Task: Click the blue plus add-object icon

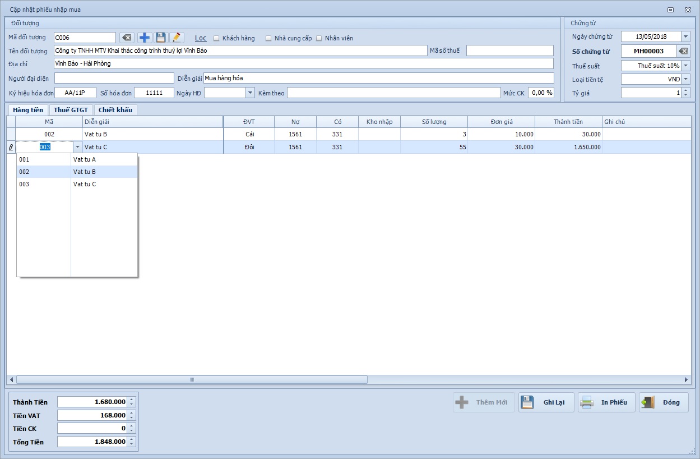Action: click(145, 38)
